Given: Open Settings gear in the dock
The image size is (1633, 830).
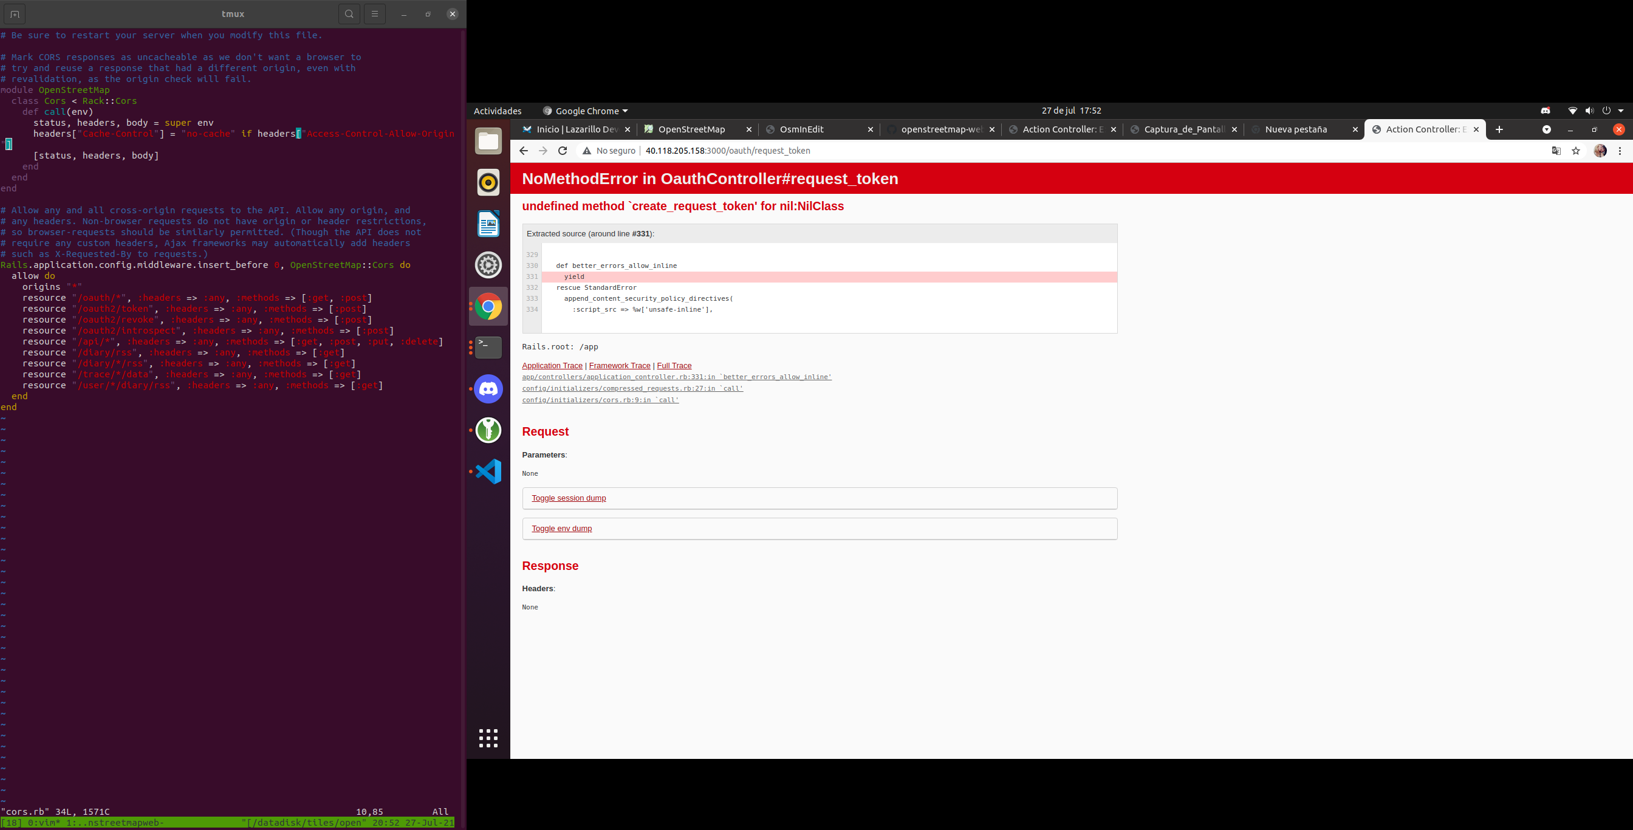Looking at the screenshot, I should [488, 265].
